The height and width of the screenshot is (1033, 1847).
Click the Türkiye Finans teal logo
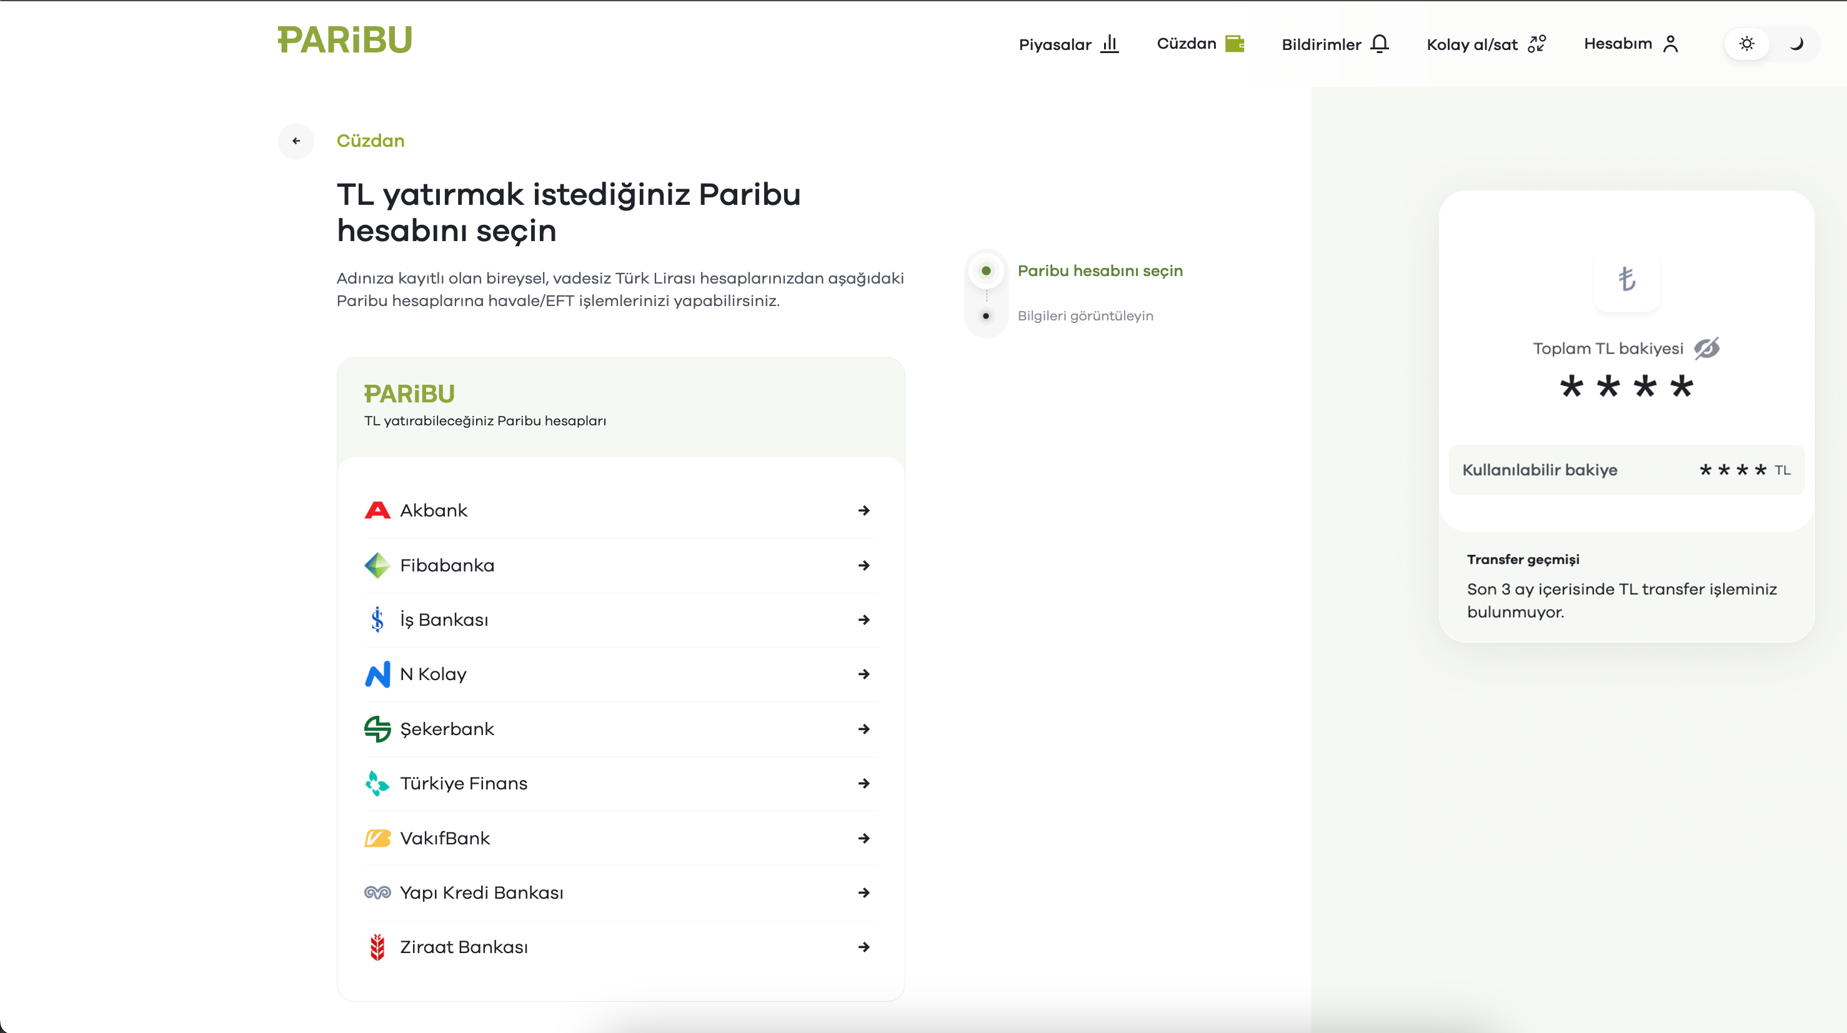tap(377, 784)
